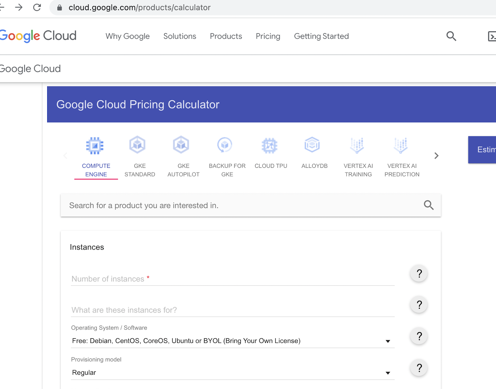Select the GKE Standard product tab
Screen dimensions: 496x389
(140, 157)
